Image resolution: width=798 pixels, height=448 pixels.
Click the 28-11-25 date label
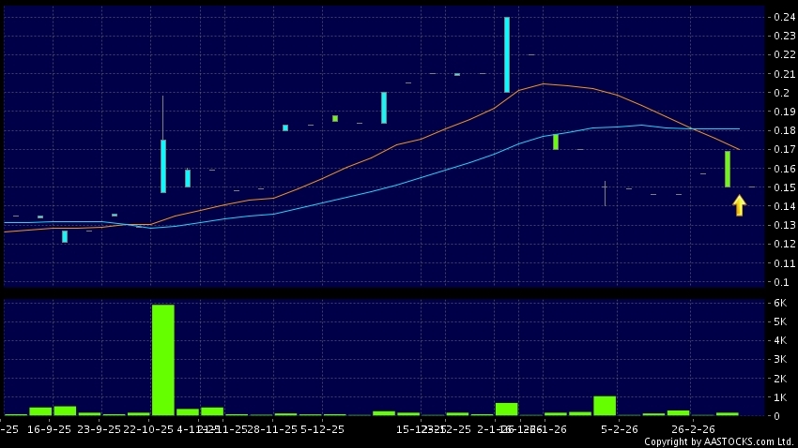point(273,429)
